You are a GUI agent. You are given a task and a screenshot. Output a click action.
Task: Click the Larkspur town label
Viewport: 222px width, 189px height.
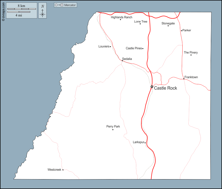[x=138, y=142]
